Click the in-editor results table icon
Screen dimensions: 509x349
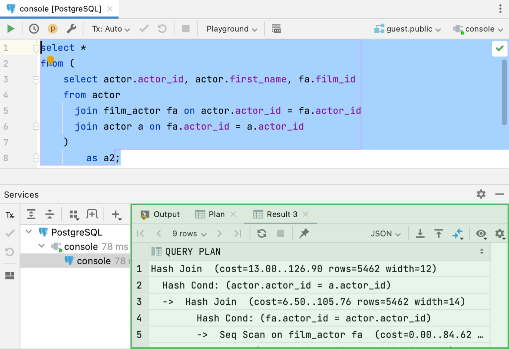coord(276,29)
